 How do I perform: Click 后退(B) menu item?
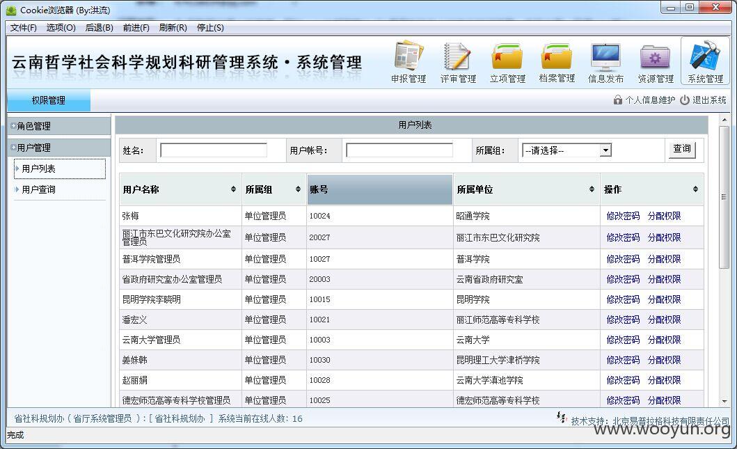(100, 28)
